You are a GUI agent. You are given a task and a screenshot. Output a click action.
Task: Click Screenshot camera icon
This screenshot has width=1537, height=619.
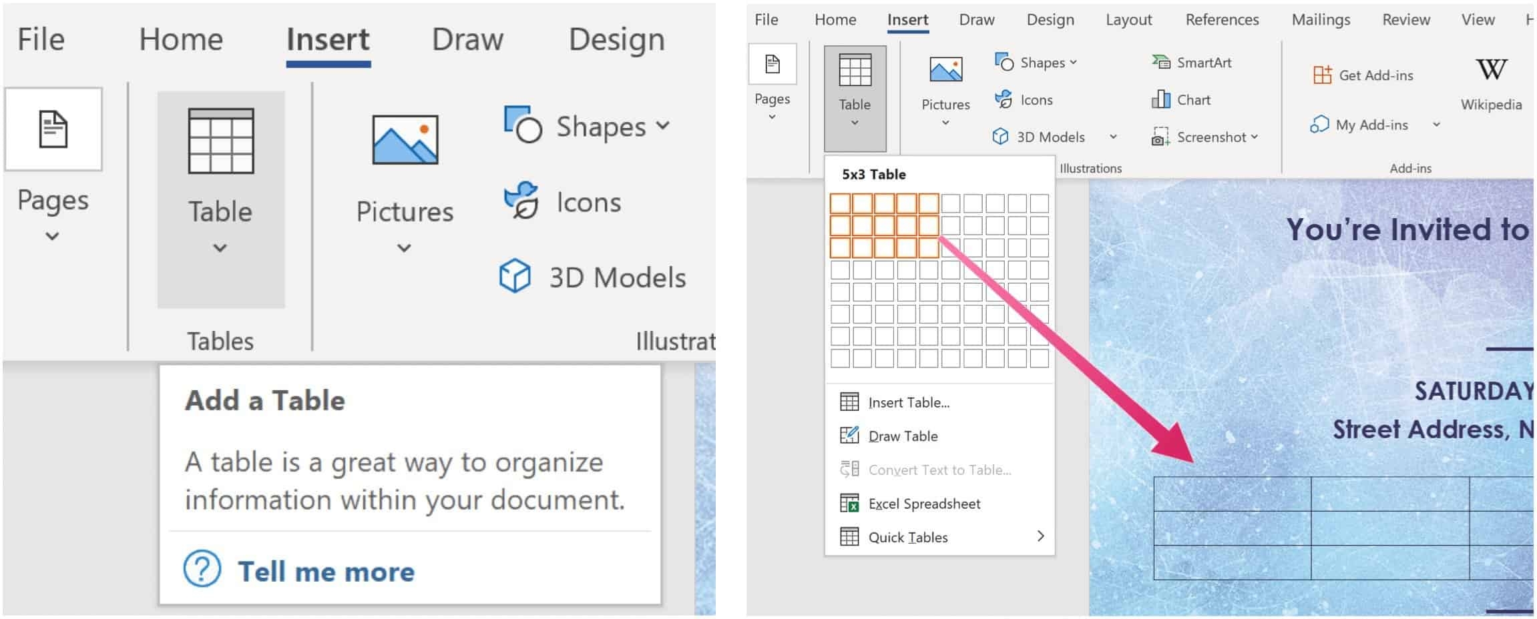point(1160,137)
